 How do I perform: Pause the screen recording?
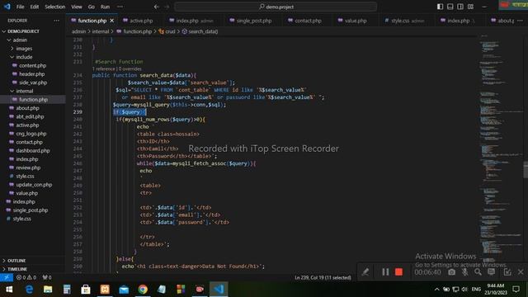(385, 271)
